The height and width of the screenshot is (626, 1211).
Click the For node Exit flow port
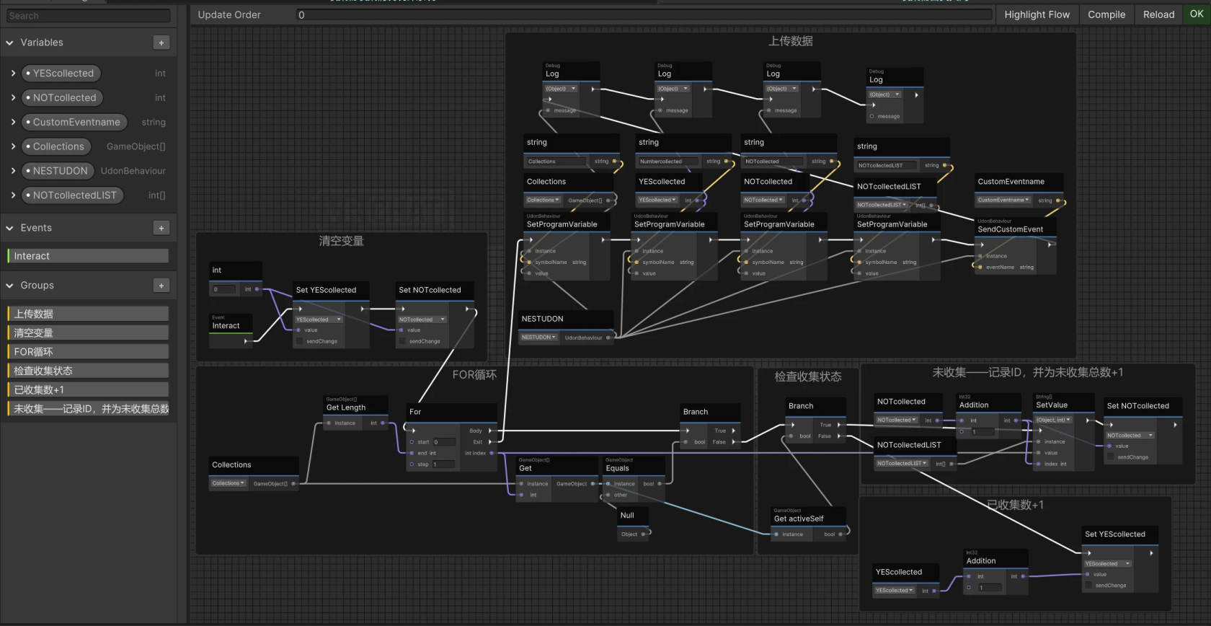(490, 442)
